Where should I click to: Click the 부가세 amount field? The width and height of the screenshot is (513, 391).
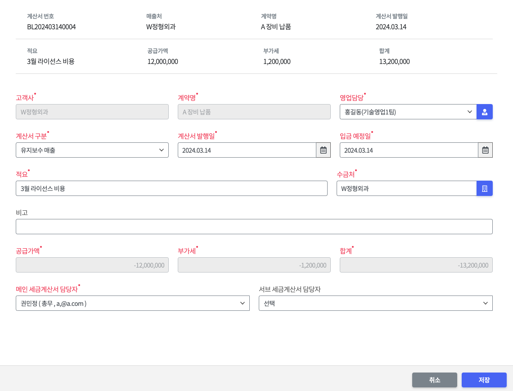click(254, 265)
